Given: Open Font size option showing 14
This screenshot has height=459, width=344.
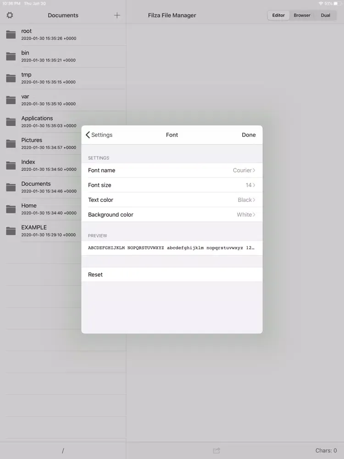Looking at the screenshot, I should (172, 185).
